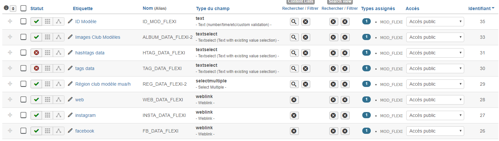
Task: Click the magnifier search icon for hashtags data
Action: tap(294, 53)
